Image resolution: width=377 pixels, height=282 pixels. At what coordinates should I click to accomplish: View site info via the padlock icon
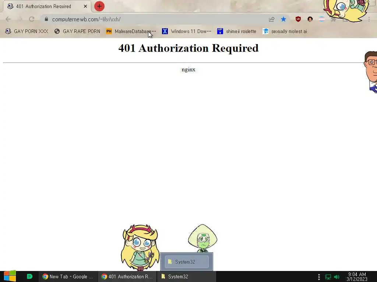(x=46, y=19)
